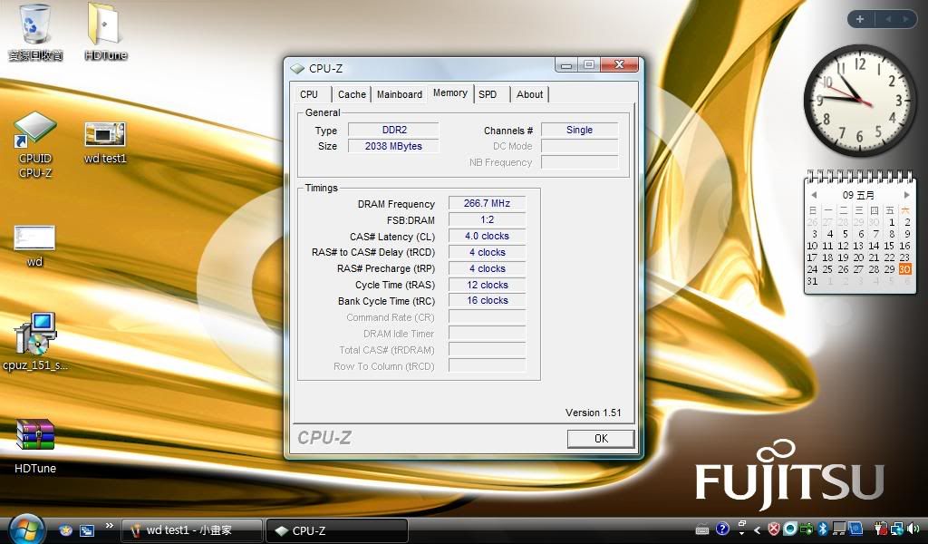Show hidden tray icons arrow
This screenshot has width=928, height=544.
[x=757, y=529]
